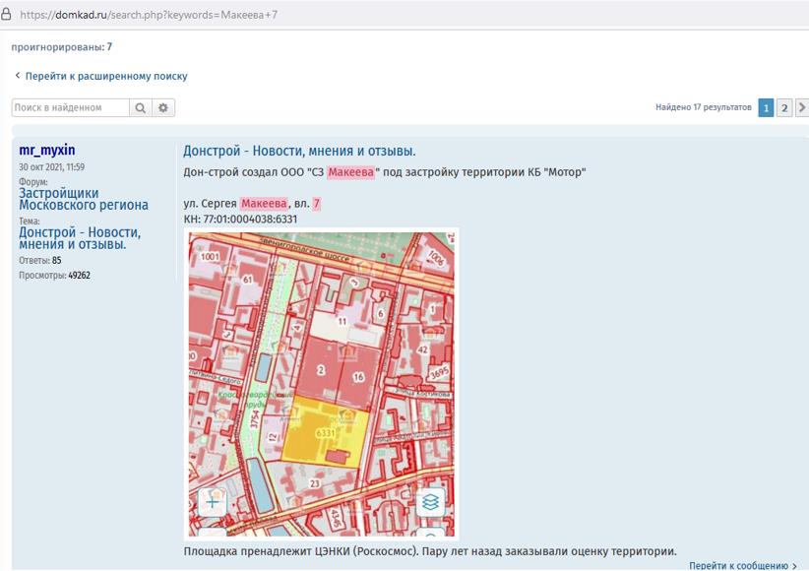This screenshot has width=809, height=571.
Task: Open post title 'Донстрой - Новости, мнения и отзывы.'
Action: click(x=299, y=151)
